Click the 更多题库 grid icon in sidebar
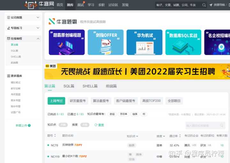Viewport: 230px width, 163px height. click(x=9, y=76)
